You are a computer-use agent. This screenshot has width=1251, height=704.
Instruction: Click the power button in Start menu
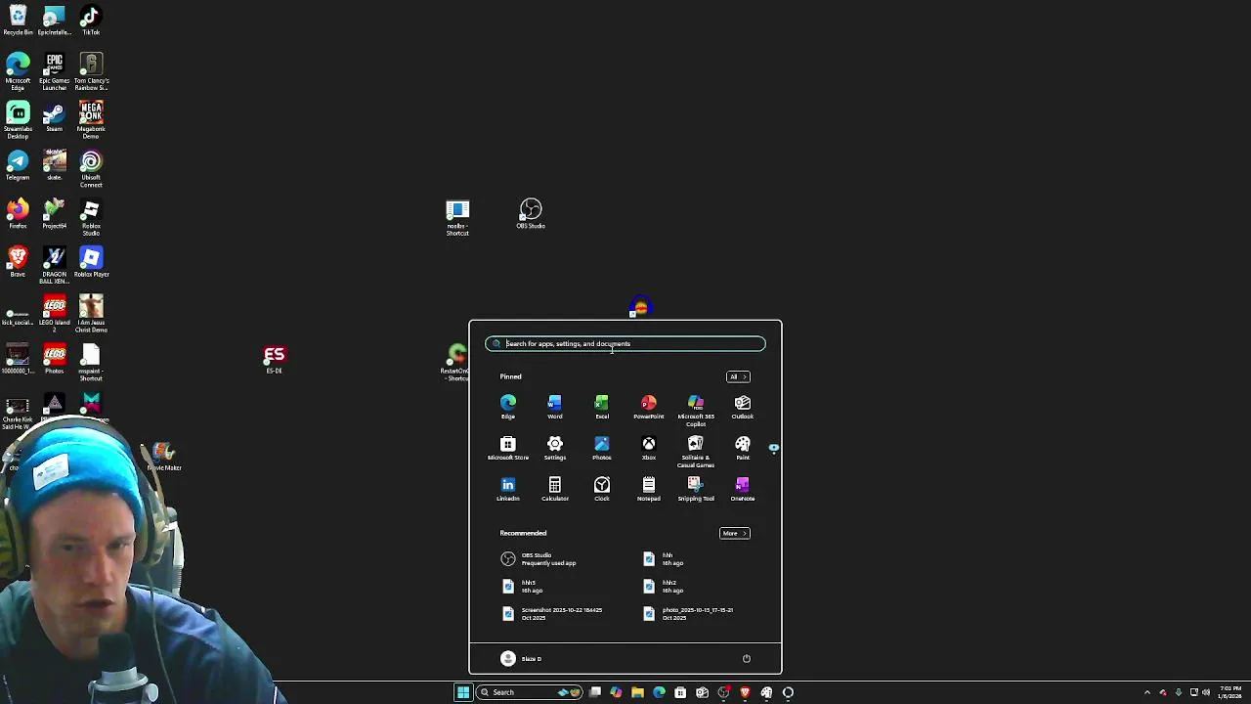[x=747, y=658]
